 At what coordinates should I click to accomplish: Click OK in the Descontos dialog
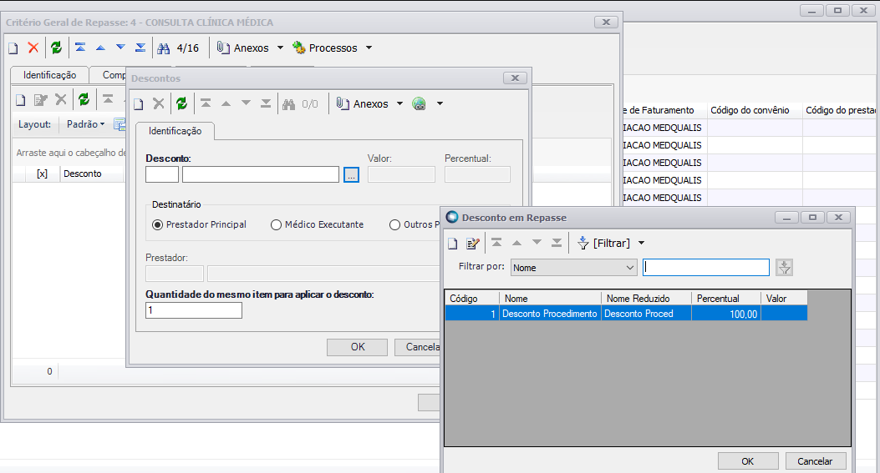pyautogui.click(x=358, y=348)
